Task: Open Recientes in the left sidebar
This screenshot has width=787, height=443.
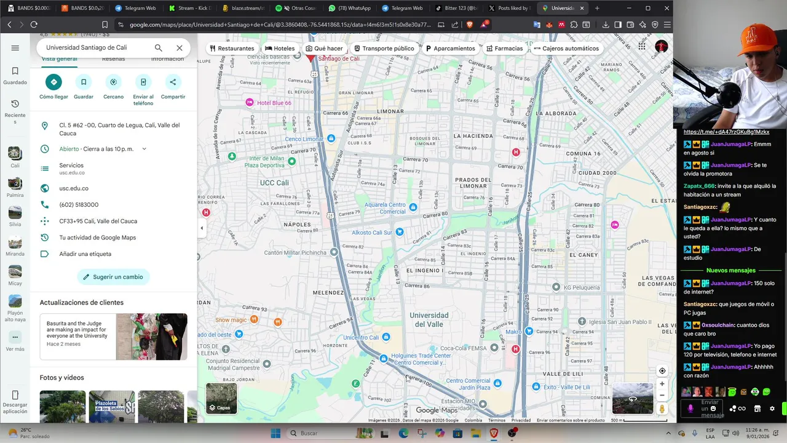Action: pyautogui.click(x=15, y=111)
